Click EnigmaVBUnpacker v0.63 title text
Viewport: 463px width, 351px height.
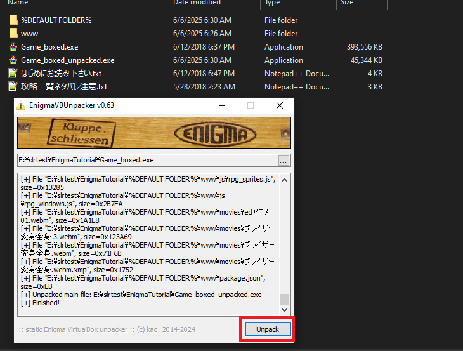(x=72, y=105)
